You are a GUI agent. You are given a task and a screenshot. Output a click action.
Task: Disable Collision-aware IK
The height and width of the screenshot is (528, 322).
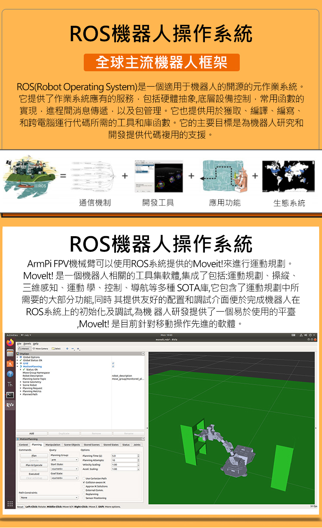pyautogui.click(x=84, y=482)
